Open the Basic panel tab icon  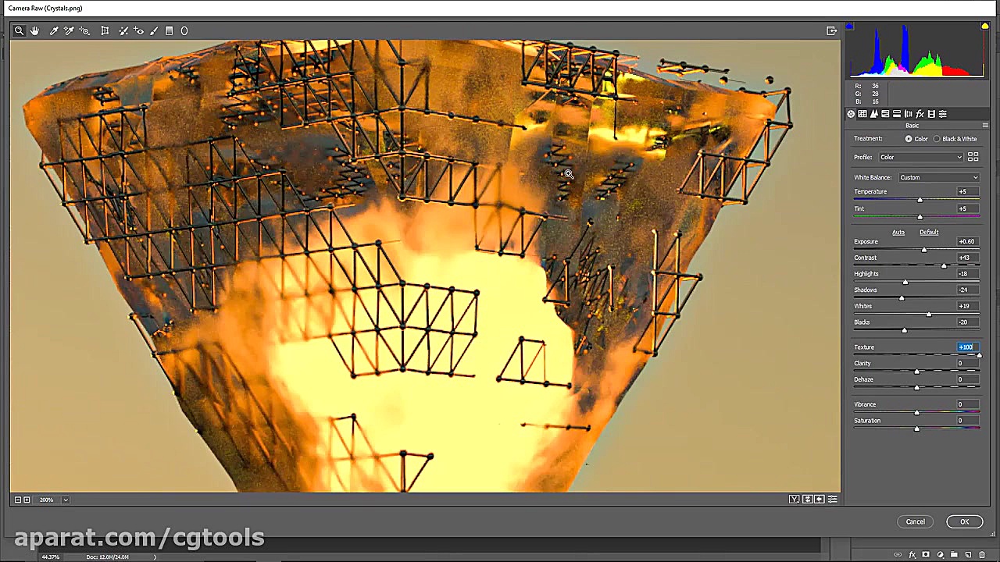pos(851,114)
